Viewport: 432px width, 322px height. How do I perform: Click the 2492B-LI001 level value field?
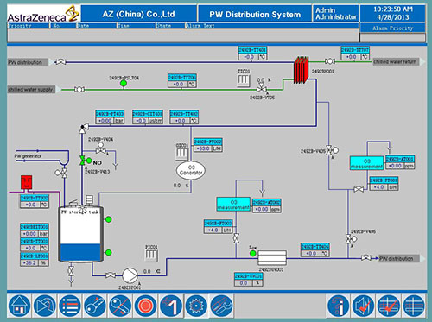29,262
